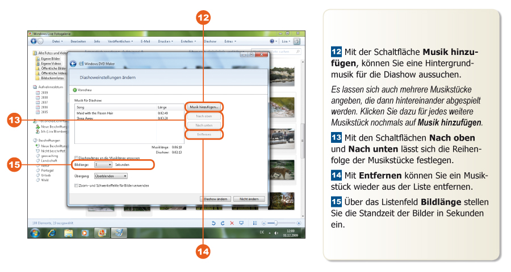
Task: Launch Internet Explorer from the taskbar
Action: (x=52, y=233)
